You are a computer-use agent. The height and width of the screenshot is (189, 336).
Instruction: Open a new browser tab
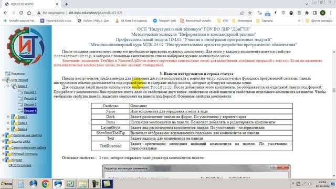tap(67, 4)
